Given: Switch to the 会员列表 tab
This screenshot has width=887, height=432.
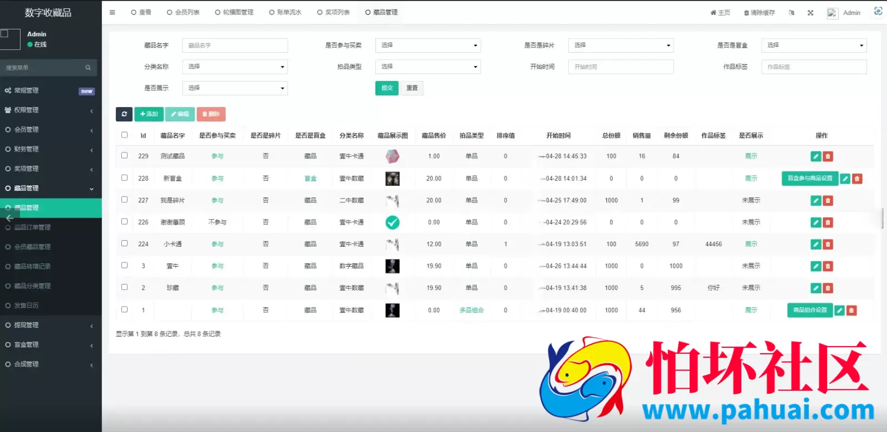Looking at the screenshot, I should 183,12.
